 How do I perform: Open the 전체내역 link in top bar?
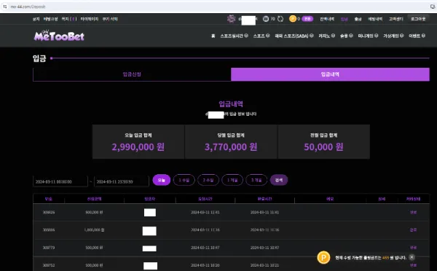327,19
